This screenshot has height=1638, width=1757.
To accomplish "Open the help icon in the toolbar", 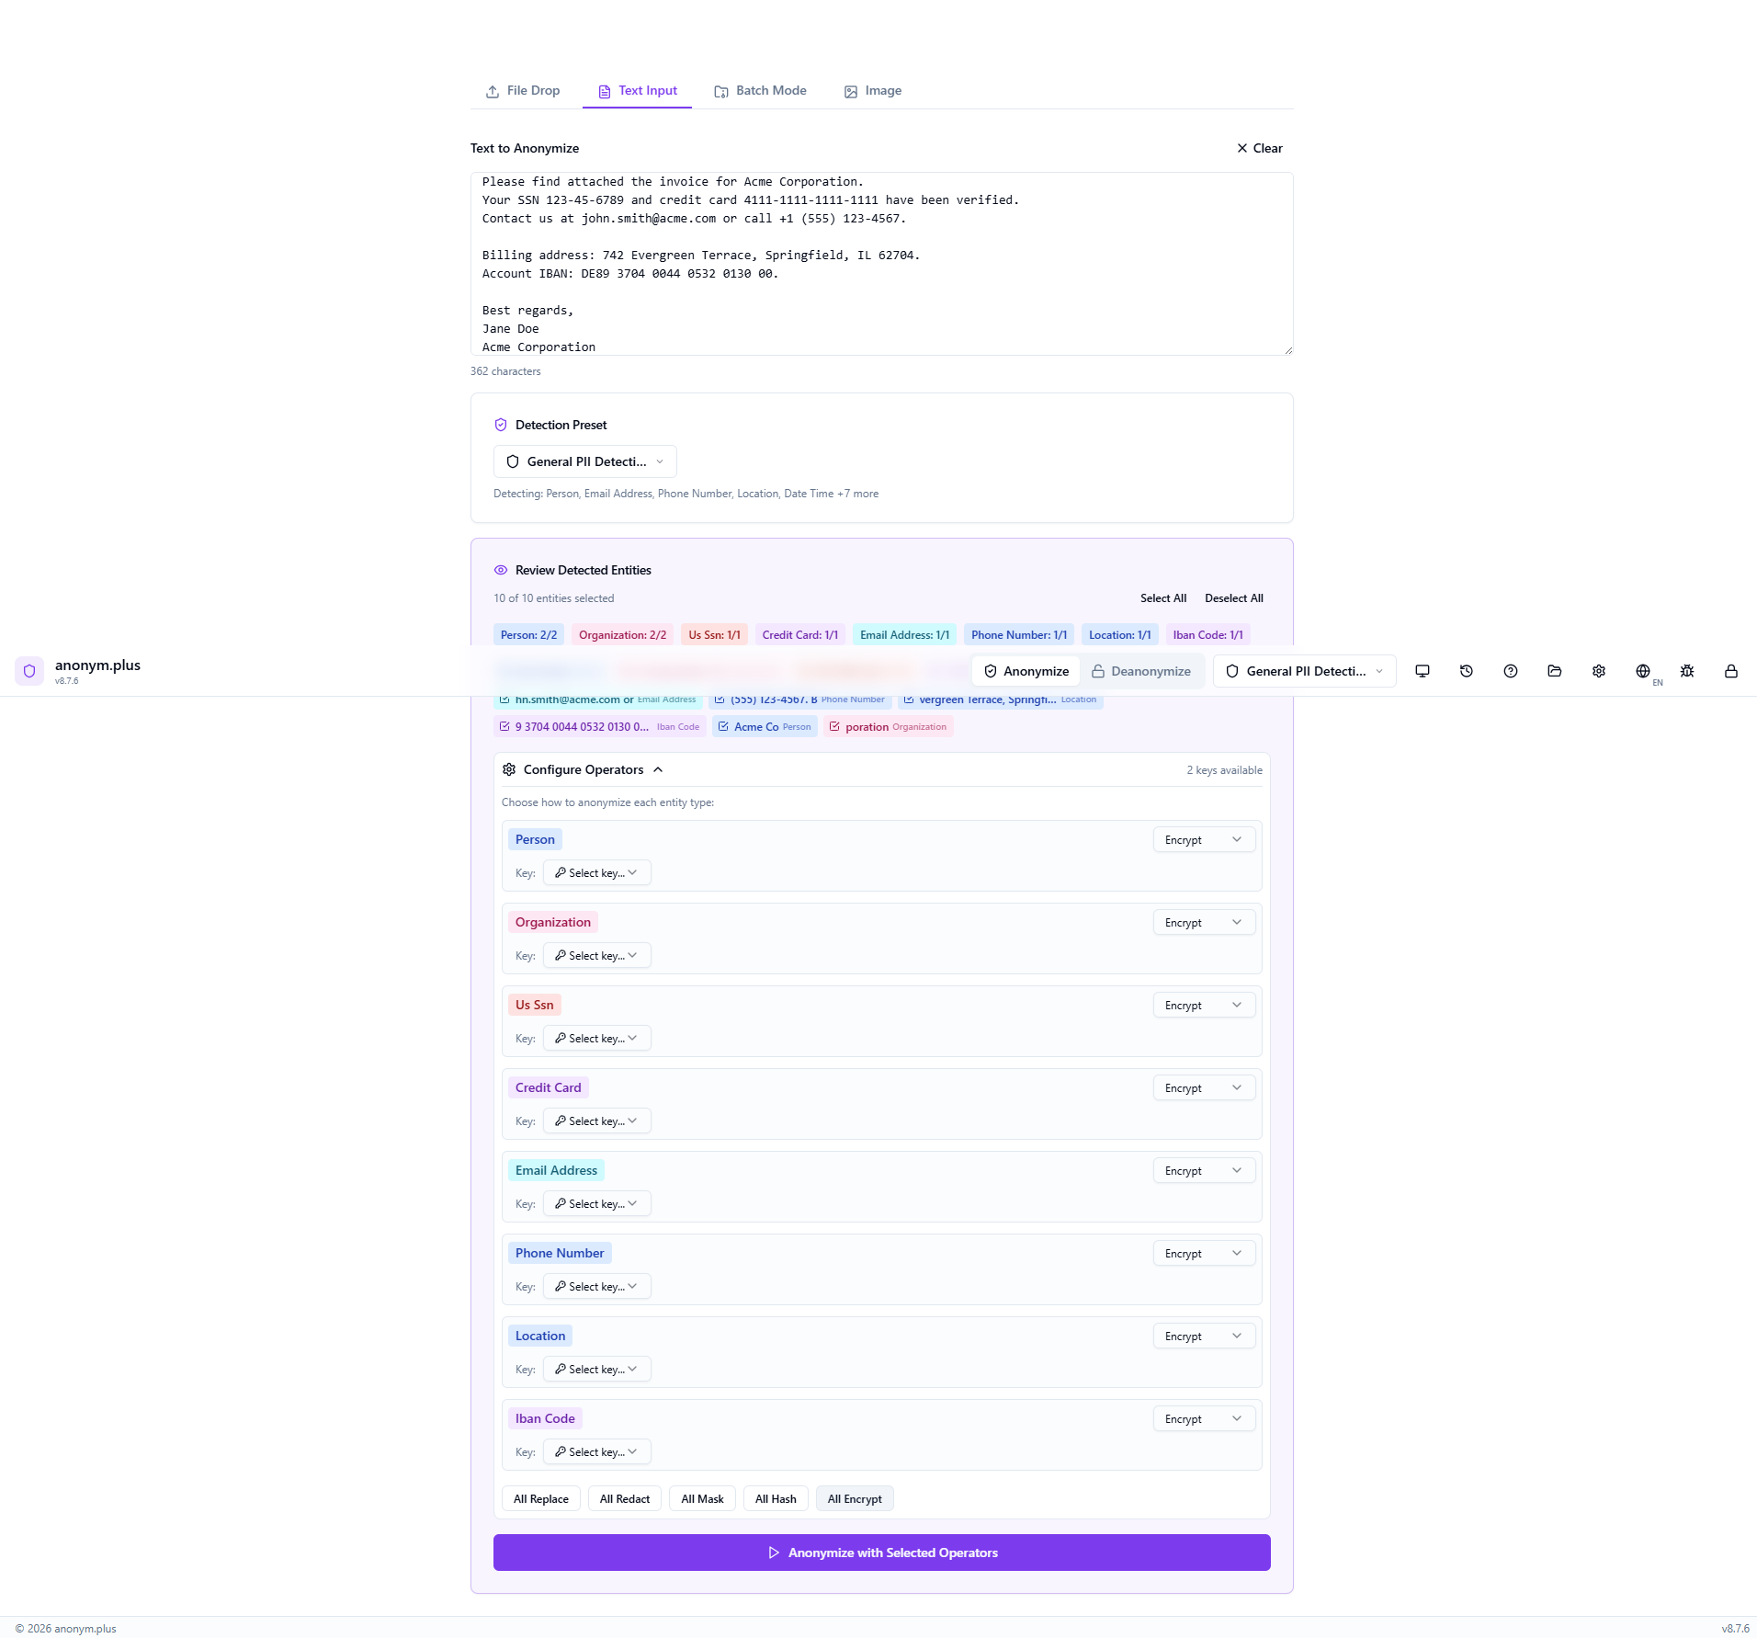I will click(1511, 671).
